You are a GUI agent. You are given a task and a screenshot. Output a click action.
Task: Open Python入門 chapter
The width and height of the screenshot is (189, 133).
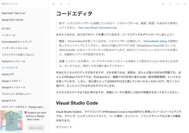[x=8, y=74]
